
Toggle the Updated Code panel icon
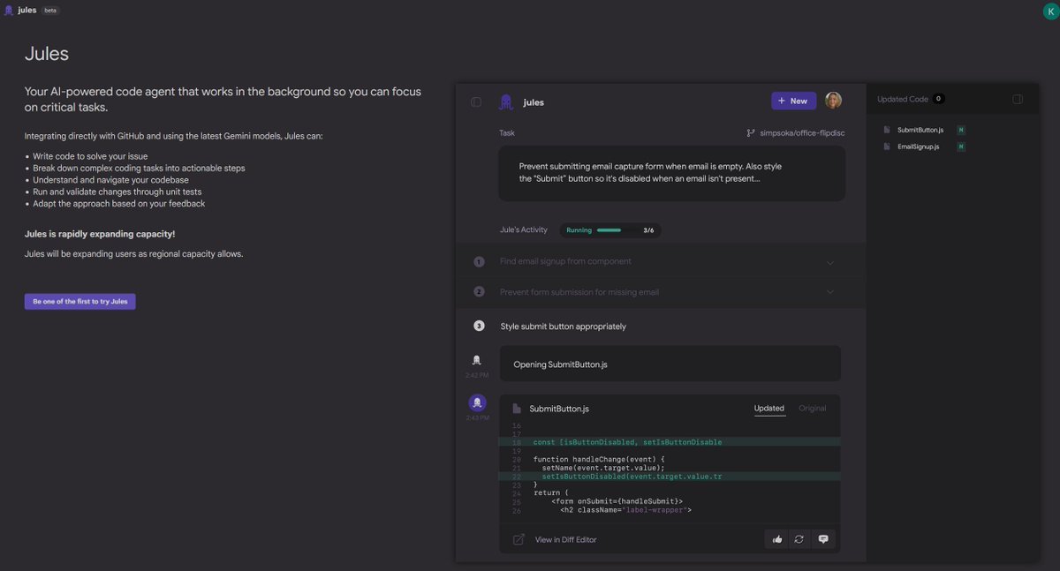(1018, 100)
